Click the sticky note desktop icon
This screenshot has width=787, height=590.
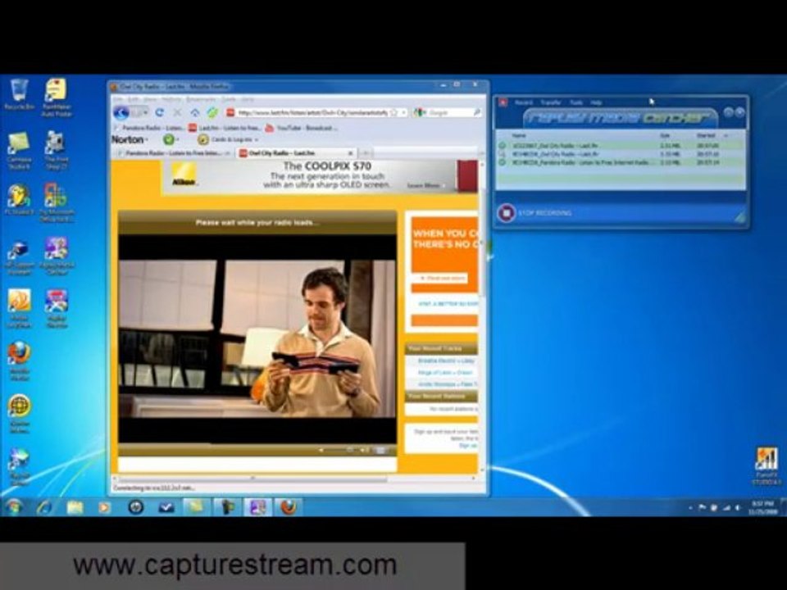point(57,97)
